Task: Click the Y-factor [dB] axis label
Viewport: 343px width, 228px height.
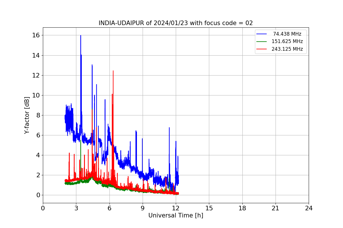Action: (x=27, y=115)
